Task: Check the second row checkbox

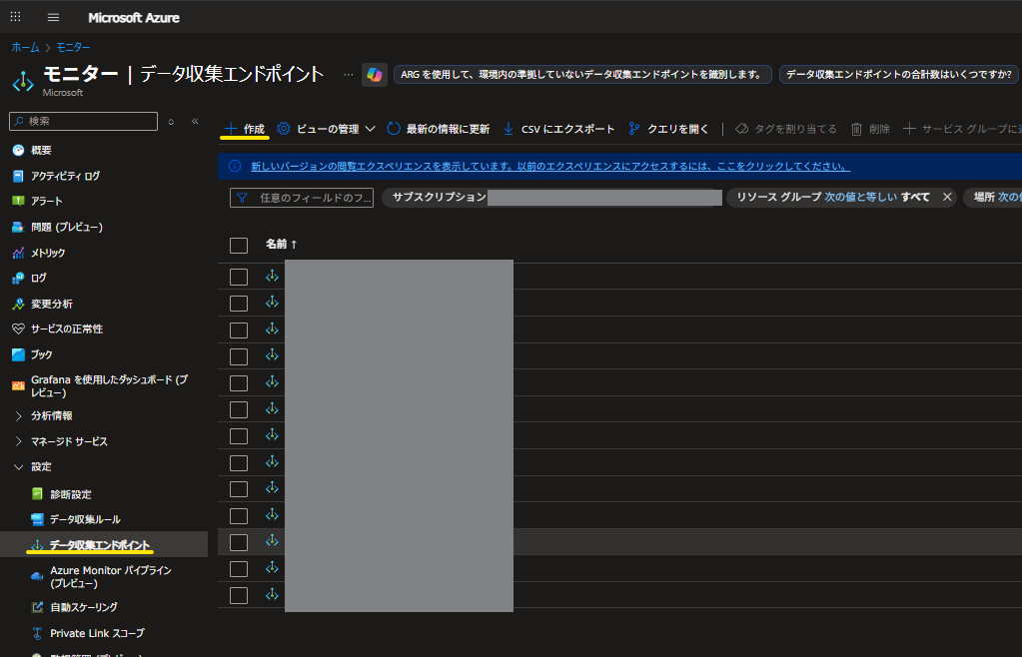Action: click(239, 304)
